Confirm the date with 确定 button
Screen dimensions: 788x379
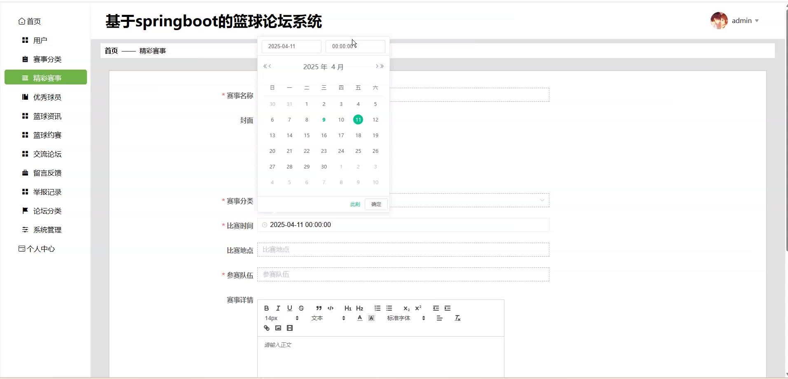[376, 204]
